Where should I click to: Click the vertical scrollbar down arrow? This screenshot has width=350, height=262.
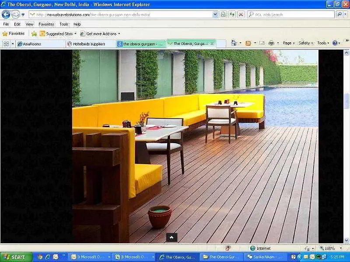point(346,241)
